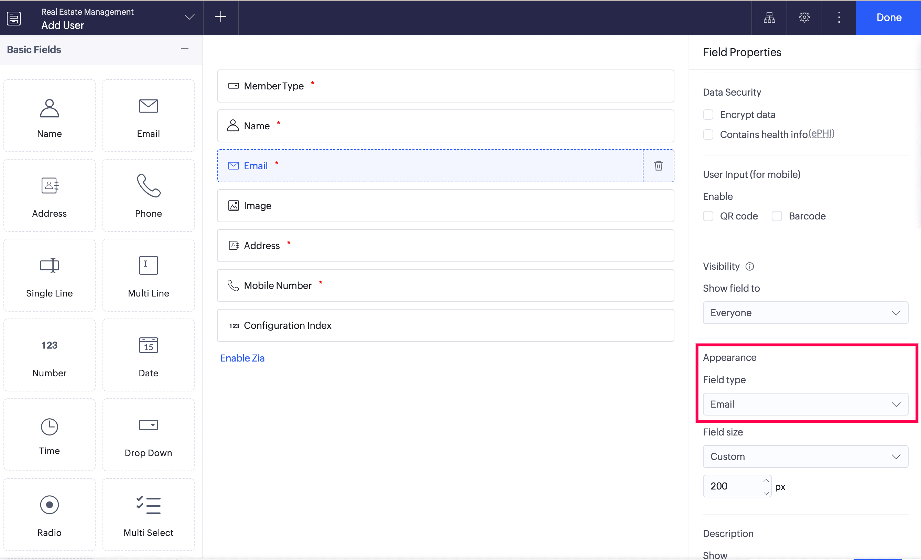The image size is (921, 560).
Task: Click the trash icon on Email field
Action: pyautogui.click(x=658, y=165)
